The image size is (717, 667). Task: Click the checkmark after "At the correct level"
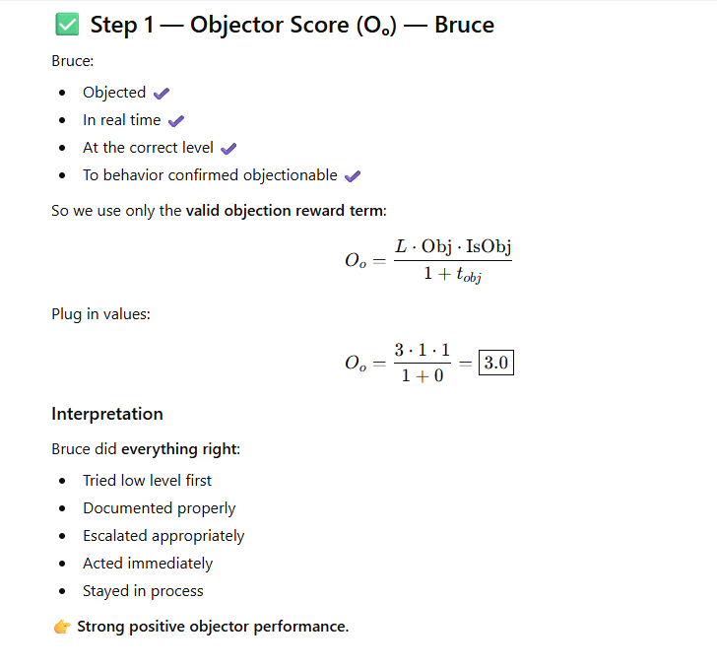coord(228,148)
